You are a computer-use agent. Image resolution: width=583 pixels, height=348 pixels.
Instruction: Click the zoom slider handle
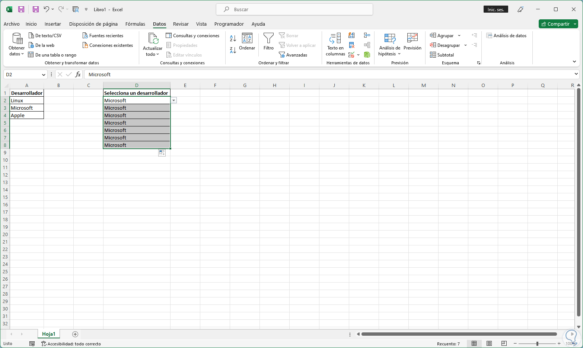tap(537, 344)
